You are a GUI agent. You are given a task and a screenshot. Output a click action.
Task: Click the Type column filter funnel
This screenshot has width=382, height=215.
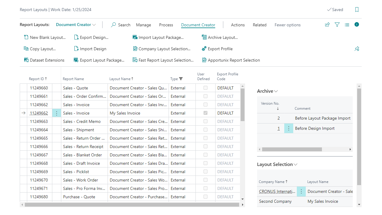tap(181, 79)
